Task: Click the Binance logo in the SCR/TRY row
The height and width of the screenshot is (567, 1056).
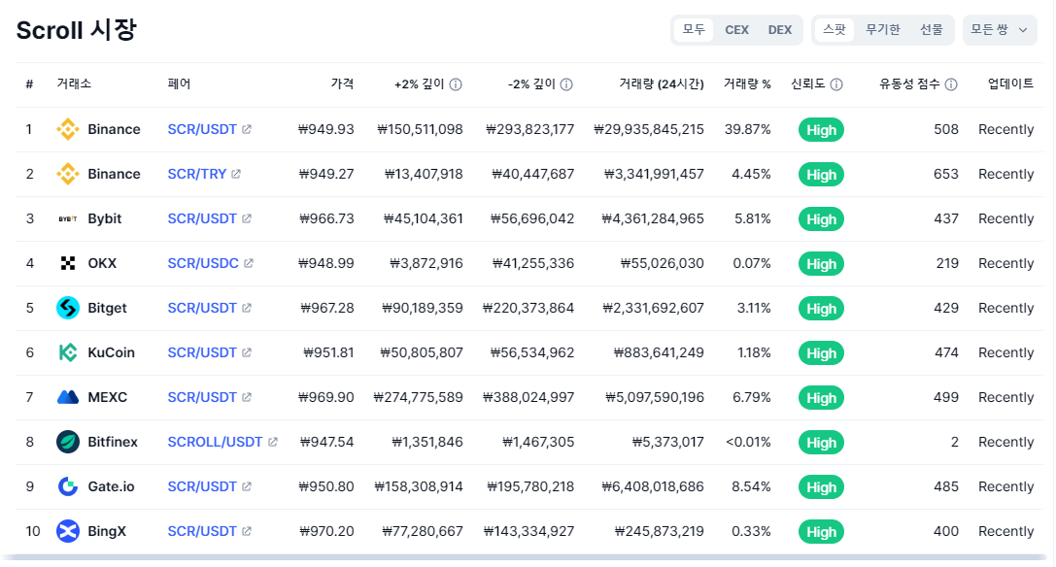Action: point(67,174)
